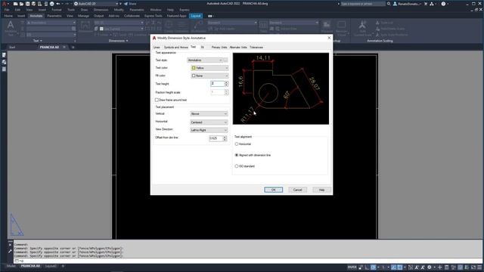The height and width of the screenshot is (272, 484).
Task: Click the command line customize wrench icon
Action: point(10,252)
